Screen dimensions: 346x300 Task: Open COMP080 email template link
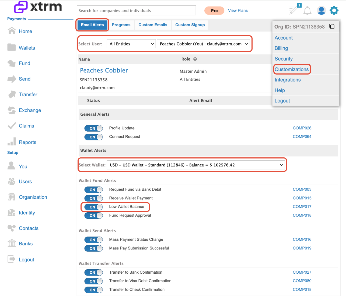(302, 281)
